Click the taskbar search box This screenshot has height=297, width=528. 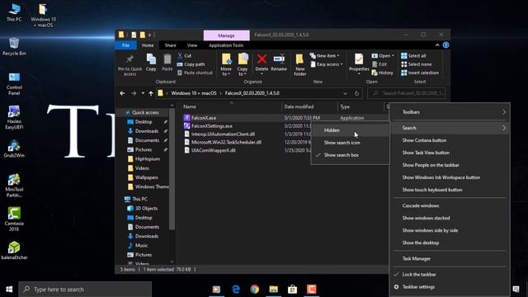pos(85,289)
